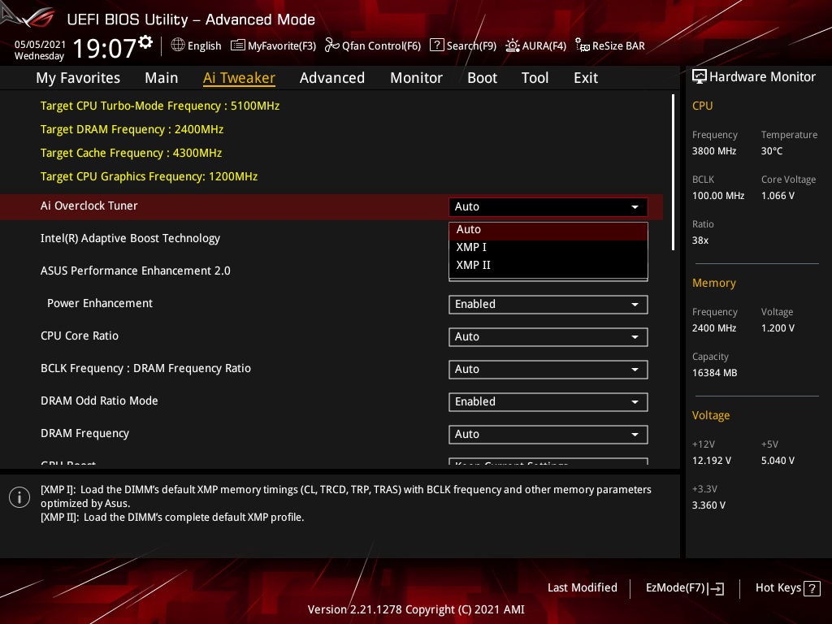Open MyFavorite(F3) list icon

238,45
